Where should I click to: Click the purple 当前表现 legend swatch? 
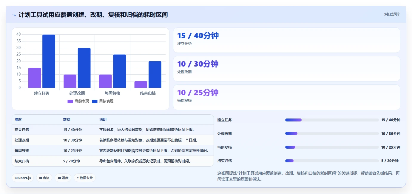[70, 101]
